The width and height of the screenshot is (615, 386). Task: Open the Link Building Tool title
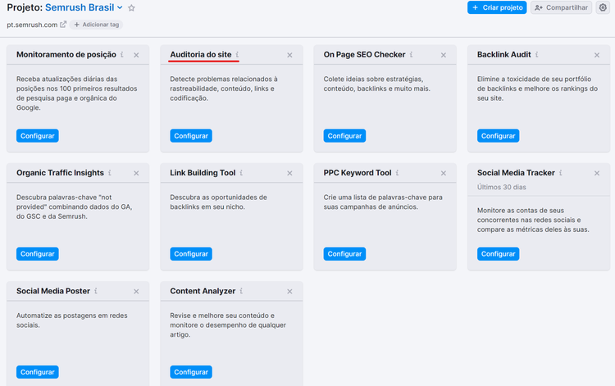[x=203, y=172]
